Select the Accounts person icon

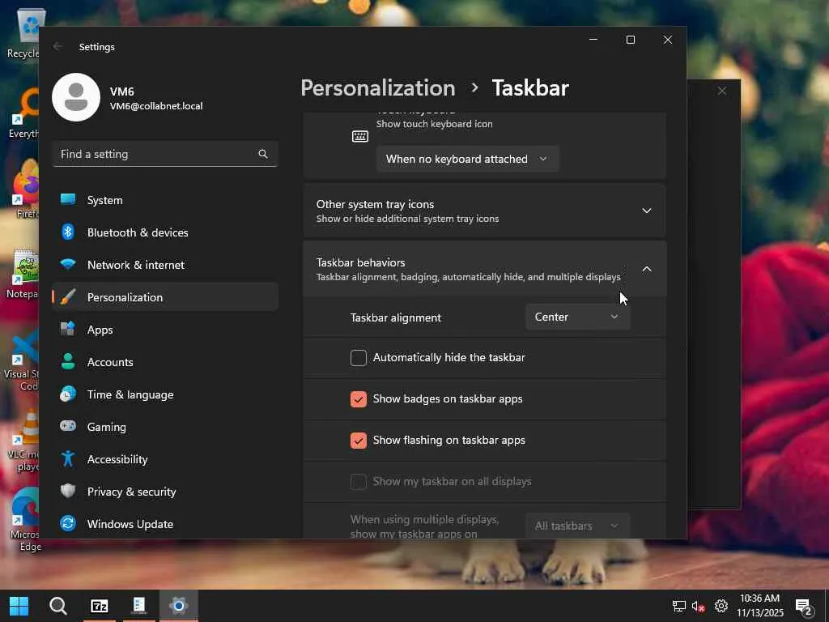tap(68, 361)
